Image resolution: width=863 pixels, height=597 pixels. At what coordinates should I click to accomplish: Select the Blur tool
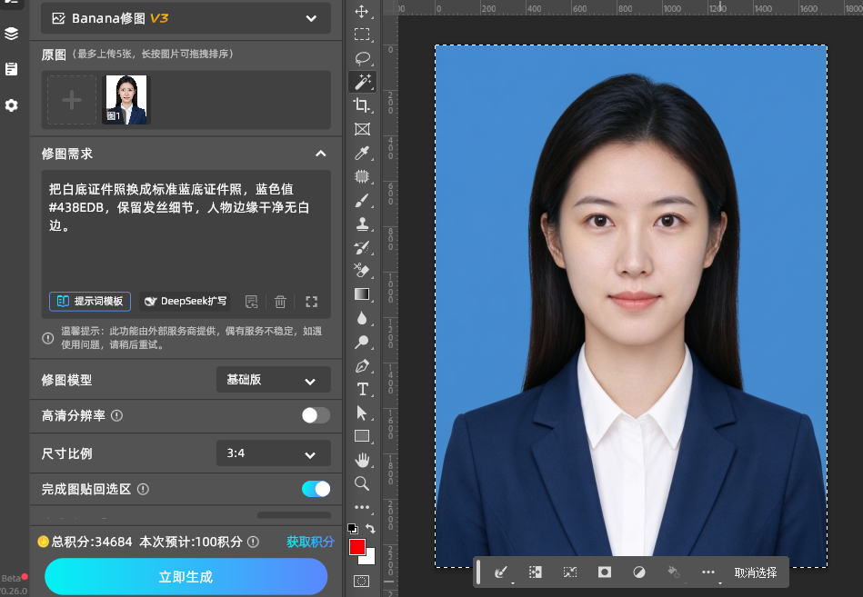coord(362,318)
